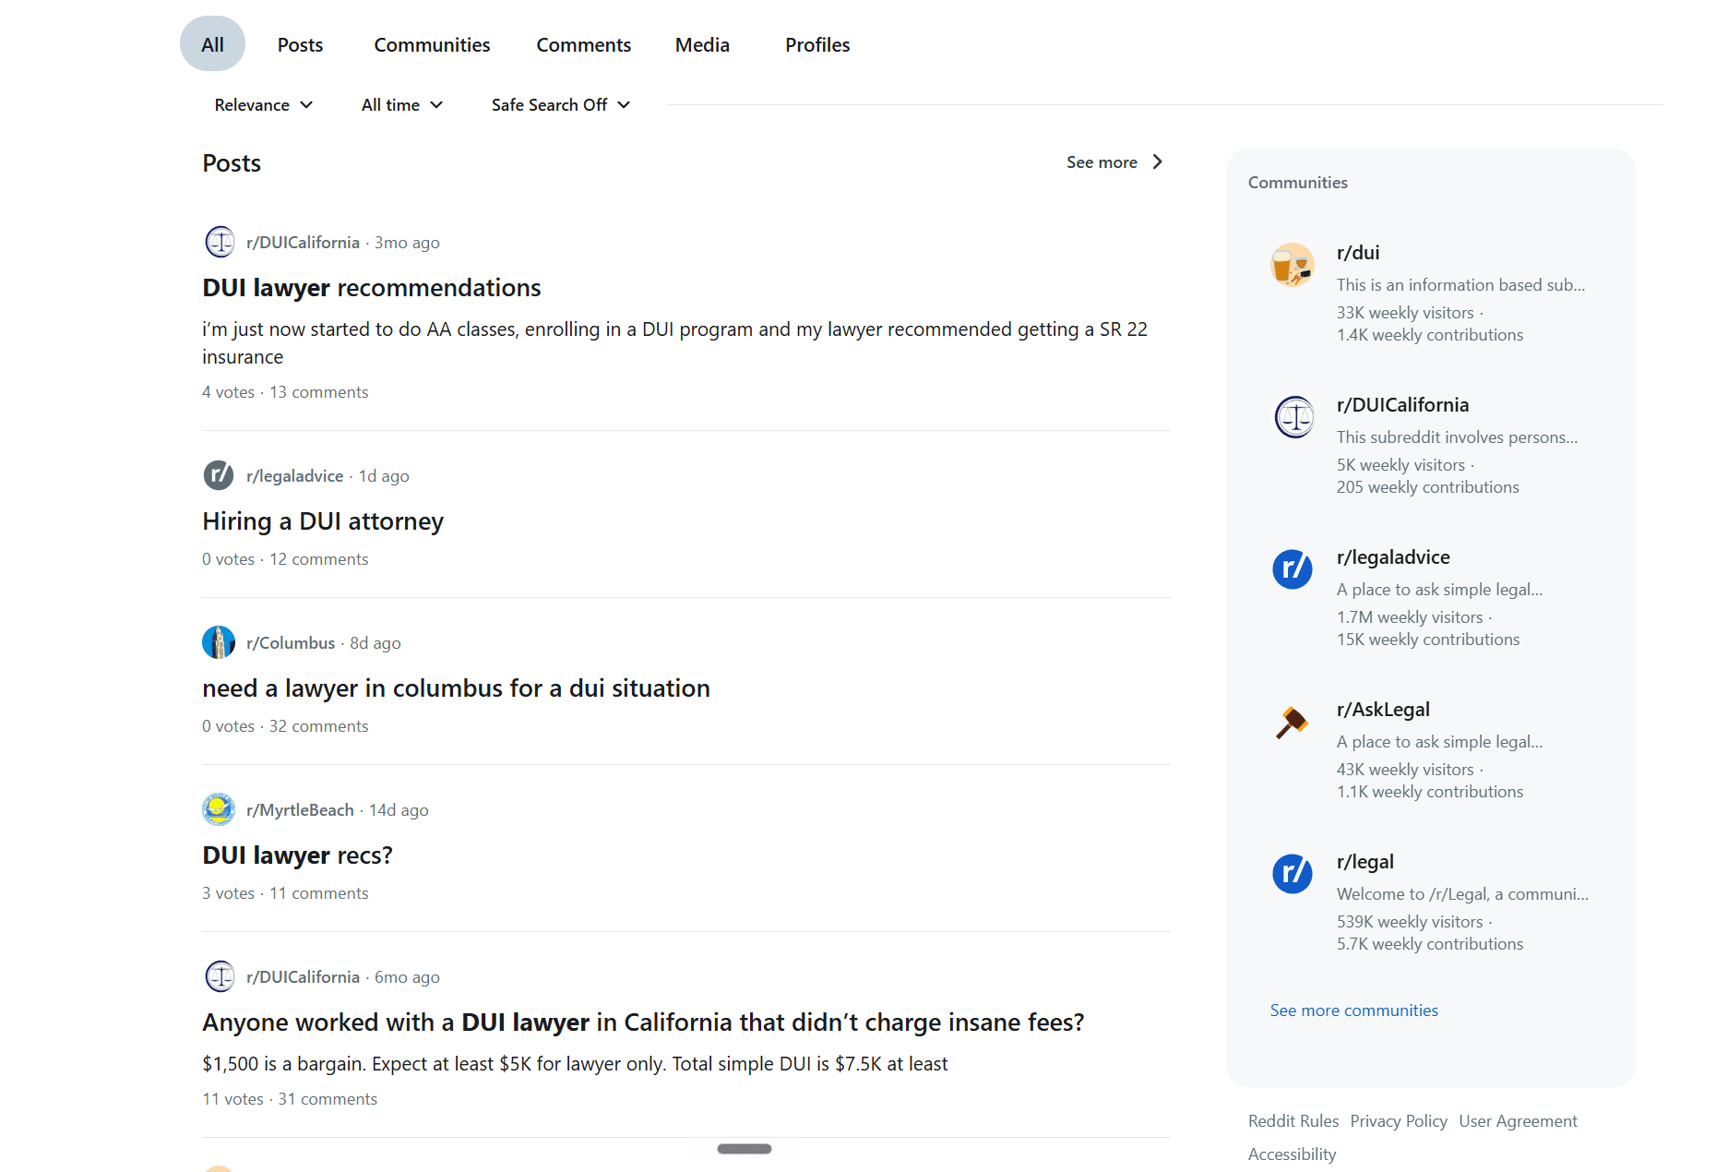Open the Safe Search Off dropdown
The image size is (1728, 1172).
561,105
